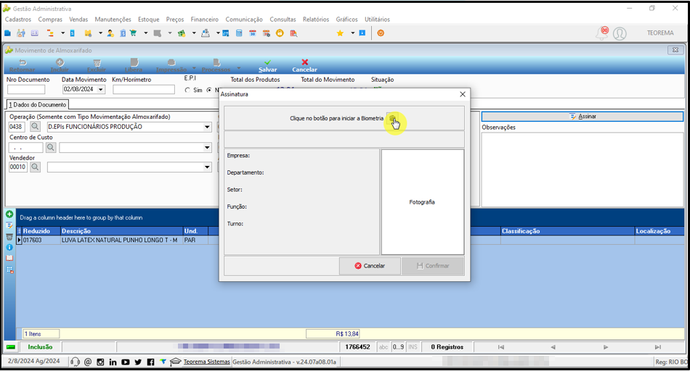Image resolution: width=690 pixels, height=371 pixels.
Task: Click the search magnifier beside Centro de Custo
Action: click(x=51, y=148)
